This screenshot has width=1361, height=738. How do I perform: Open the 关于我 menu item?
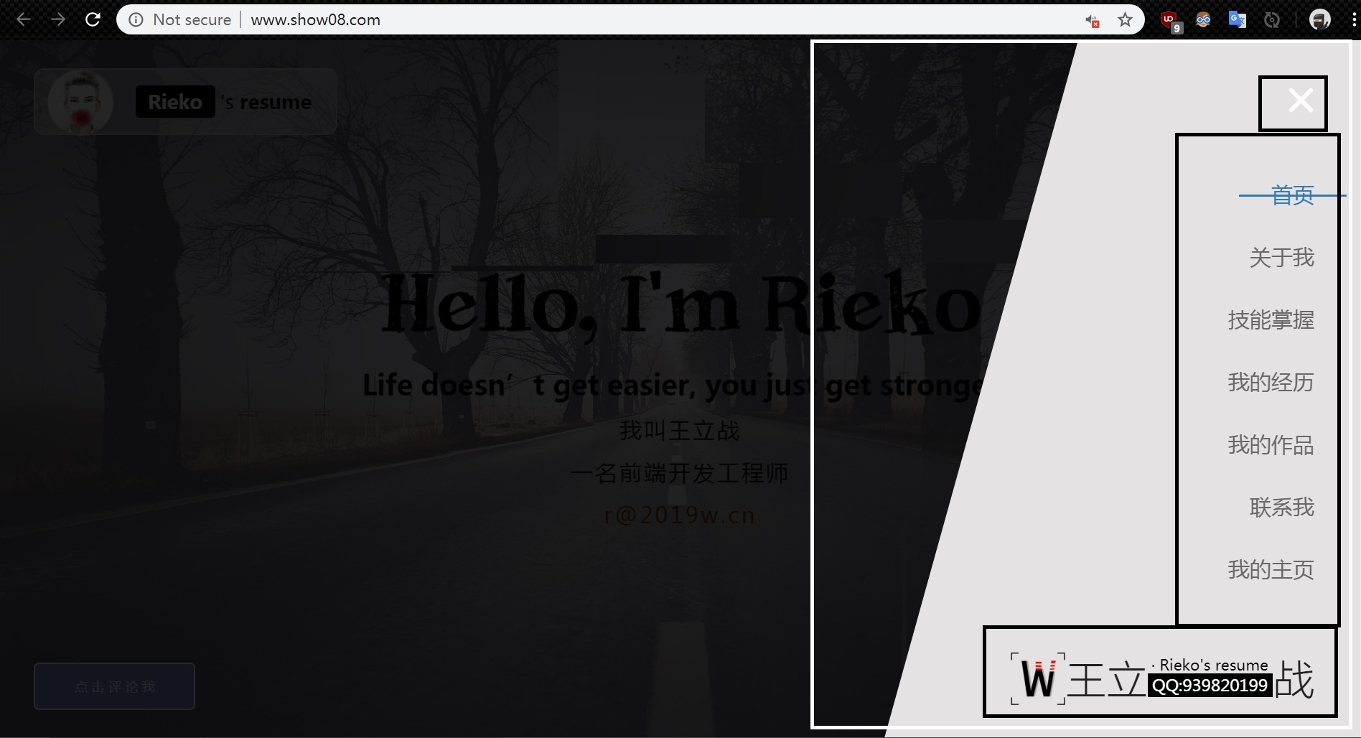coord(1282,257)
